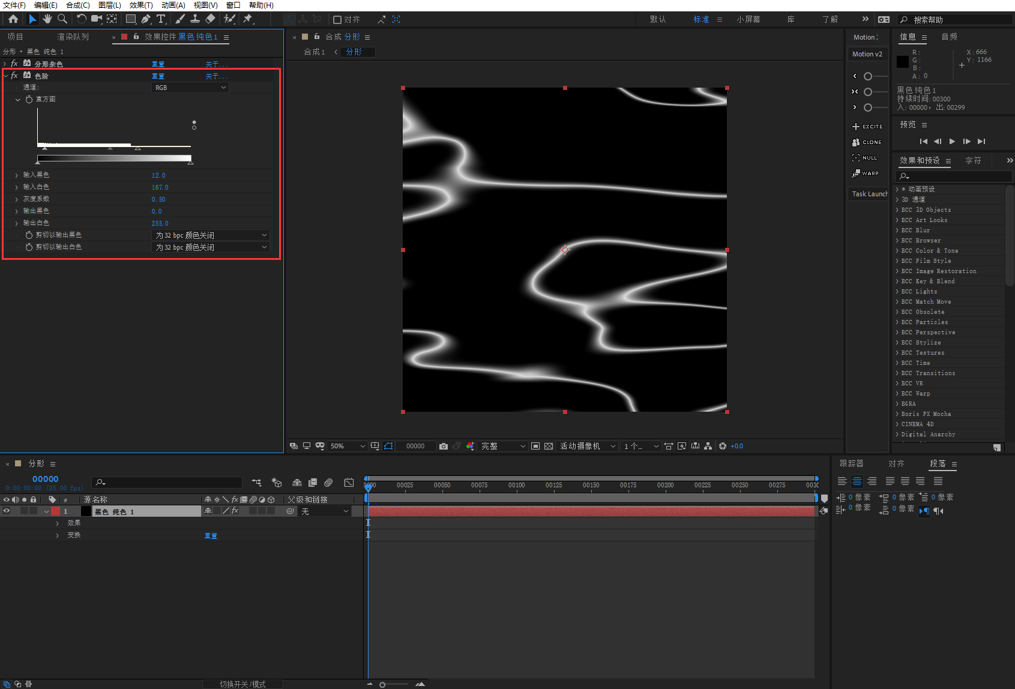Viewport: 1015px width, 689px height.
Task: Open the composition flowchart icon
Action: point(708,447)
